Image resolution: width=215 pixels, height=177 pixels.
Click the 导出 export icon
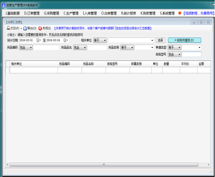click(x=25, y=28)
